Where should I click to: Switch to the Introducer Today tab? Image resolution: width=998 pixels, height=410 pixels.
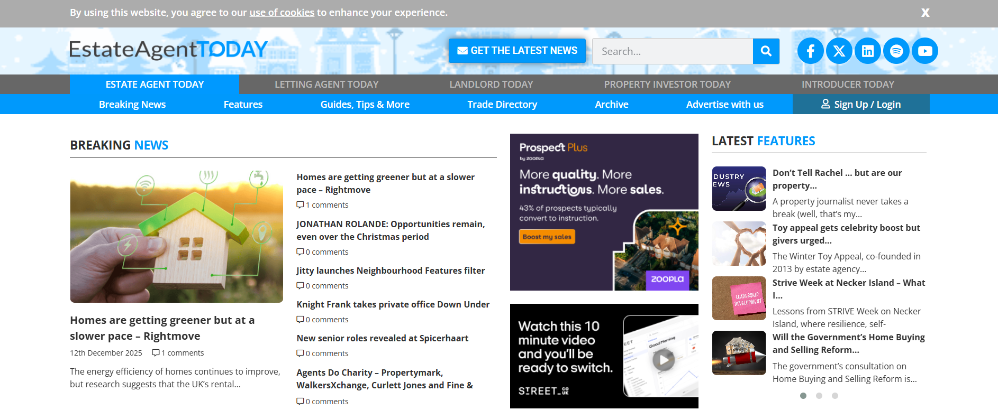(848, 85)
